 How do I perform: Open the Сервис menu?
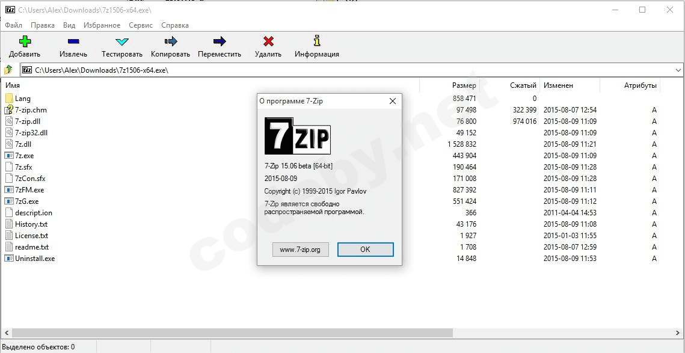pyautogui.click(x=141, y=25)
